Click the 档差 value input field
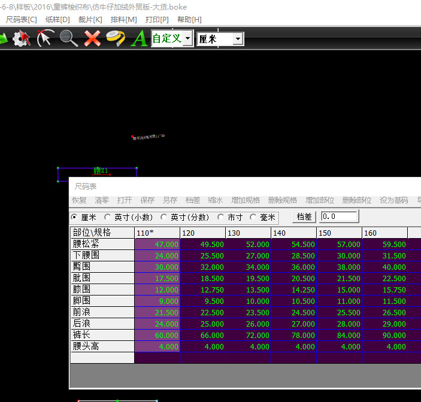 [340, 217]
